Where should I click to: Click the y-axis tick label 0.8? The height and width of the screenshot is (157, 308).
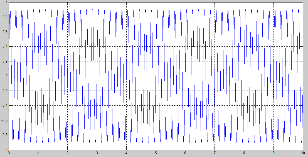point(5,17)
